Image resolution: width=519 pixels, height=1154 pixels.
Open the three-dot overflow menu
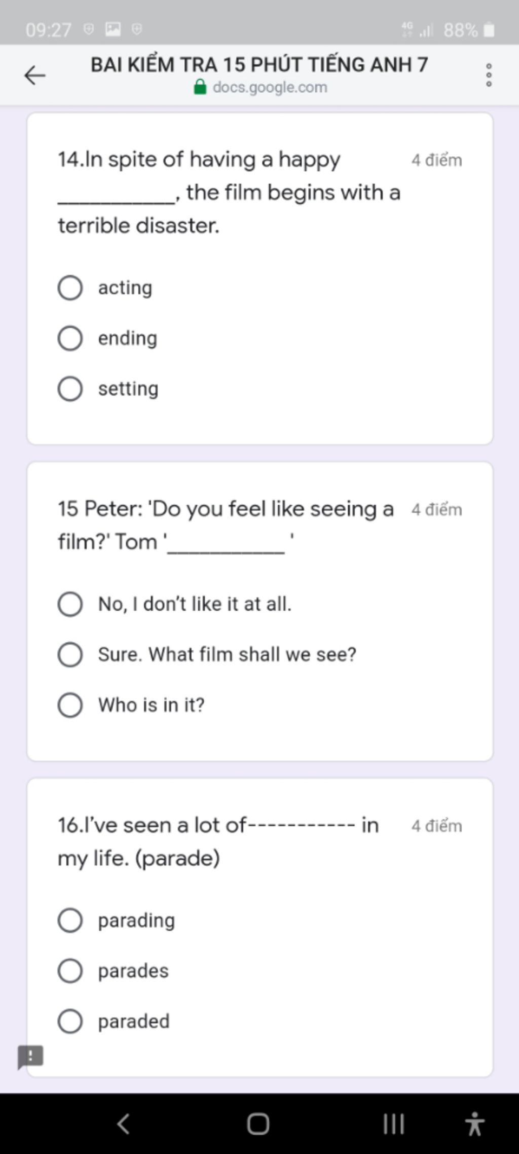(x=489, y=75)
